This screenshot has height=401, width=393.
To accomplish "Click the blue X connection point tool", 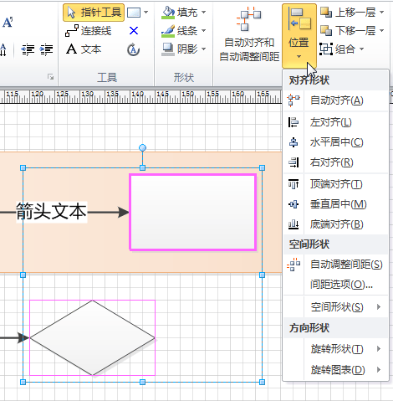I will click(134, 31).
